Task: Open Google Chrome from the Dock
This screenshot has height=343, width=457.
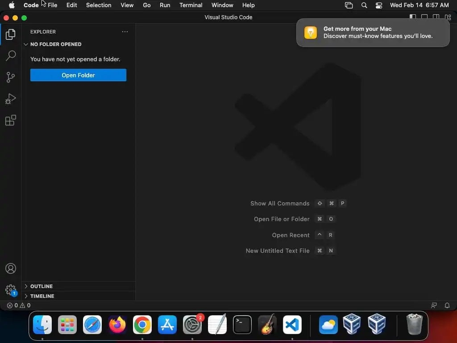Action: click(142, 325)
